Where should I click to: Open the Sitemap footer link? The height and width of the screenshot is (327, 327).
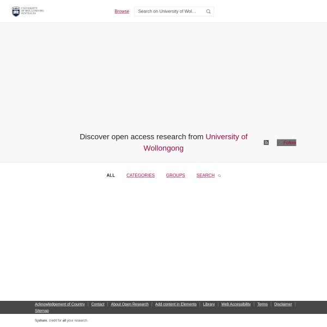click(x=42, y=311)
